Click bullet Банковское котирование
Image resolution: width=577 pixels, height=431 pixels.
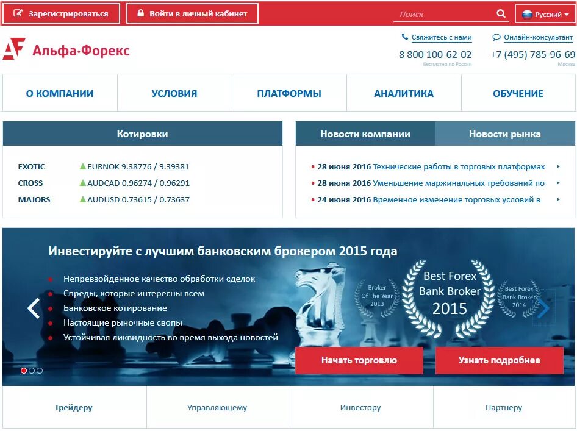(x=115, y=308)
